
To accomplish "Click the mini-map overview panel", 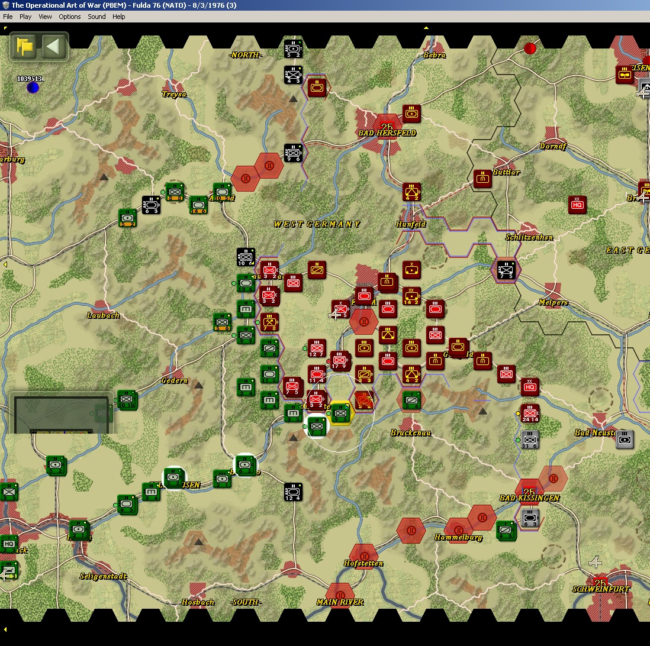I will pyautogui.click(x=62, y=414).
